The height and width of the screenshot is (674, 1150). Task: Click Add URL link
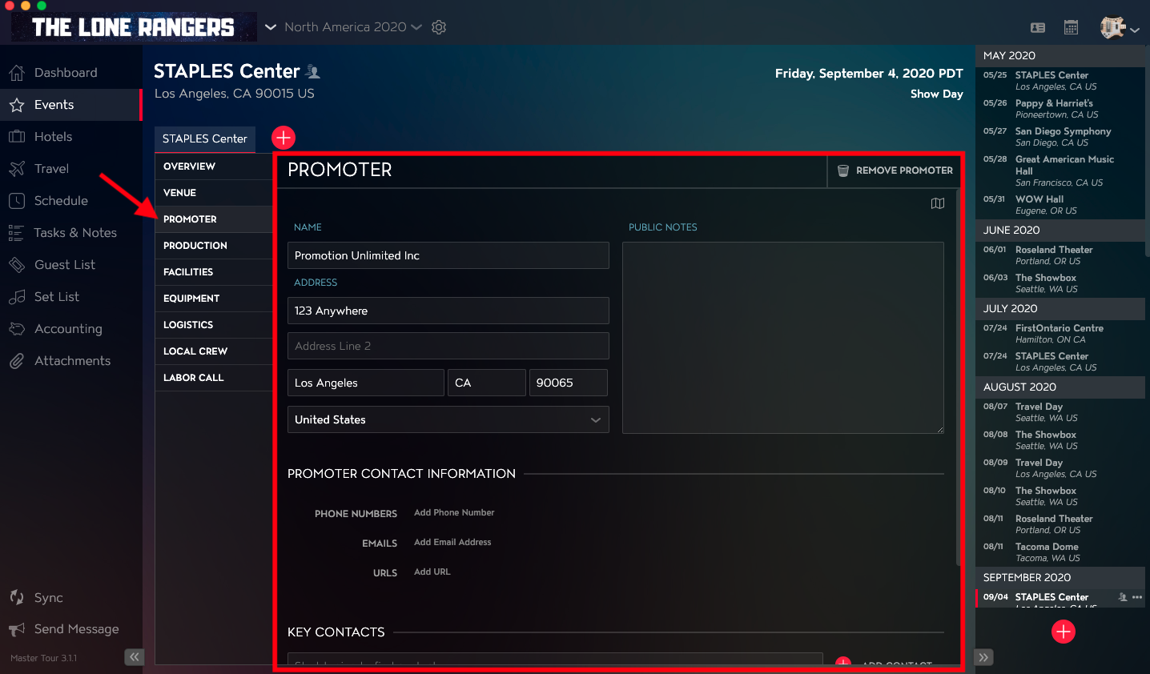(x=432, y=572)
